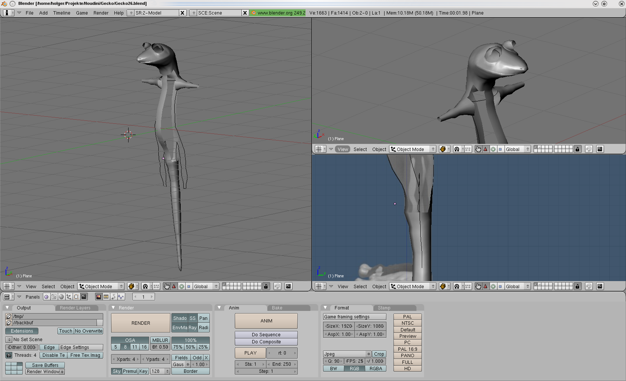
Task: Open the Render menu in top bar
Action: coord(101,13)
